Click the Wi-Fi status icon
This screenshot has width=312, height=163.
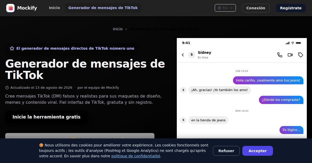click(292, 43)
